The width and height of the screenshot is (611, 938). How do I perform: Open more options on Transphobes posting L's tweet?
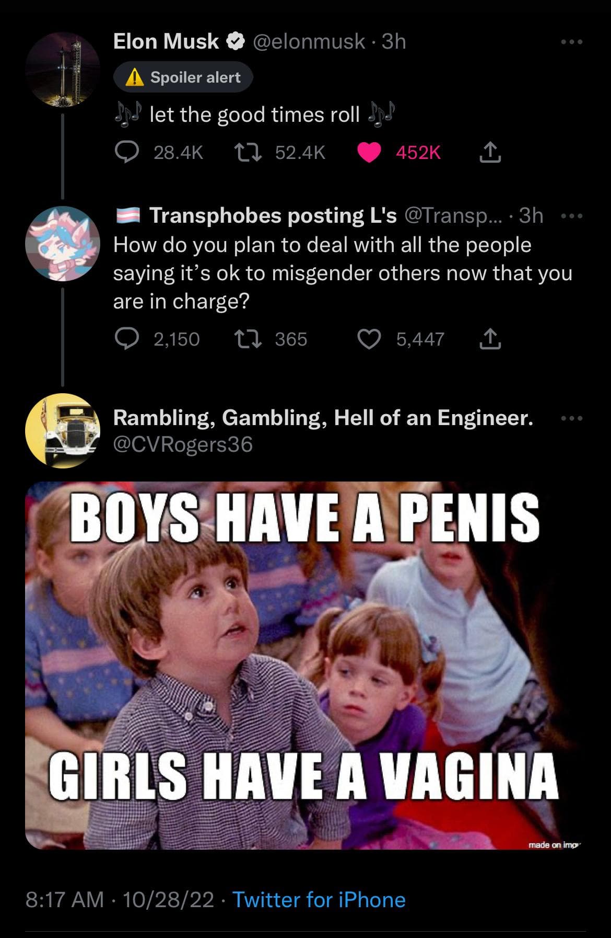(572, 215)
